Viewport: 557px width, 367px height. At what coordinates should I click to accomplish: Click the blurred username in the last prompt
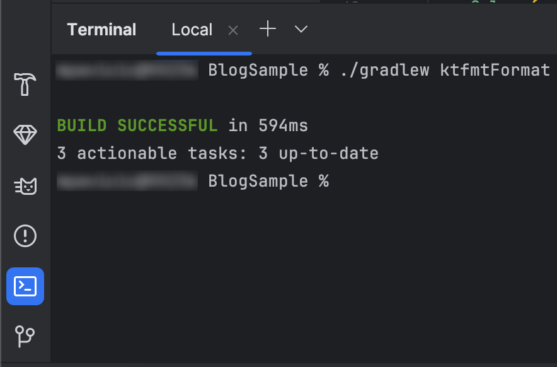click(127, 181)
